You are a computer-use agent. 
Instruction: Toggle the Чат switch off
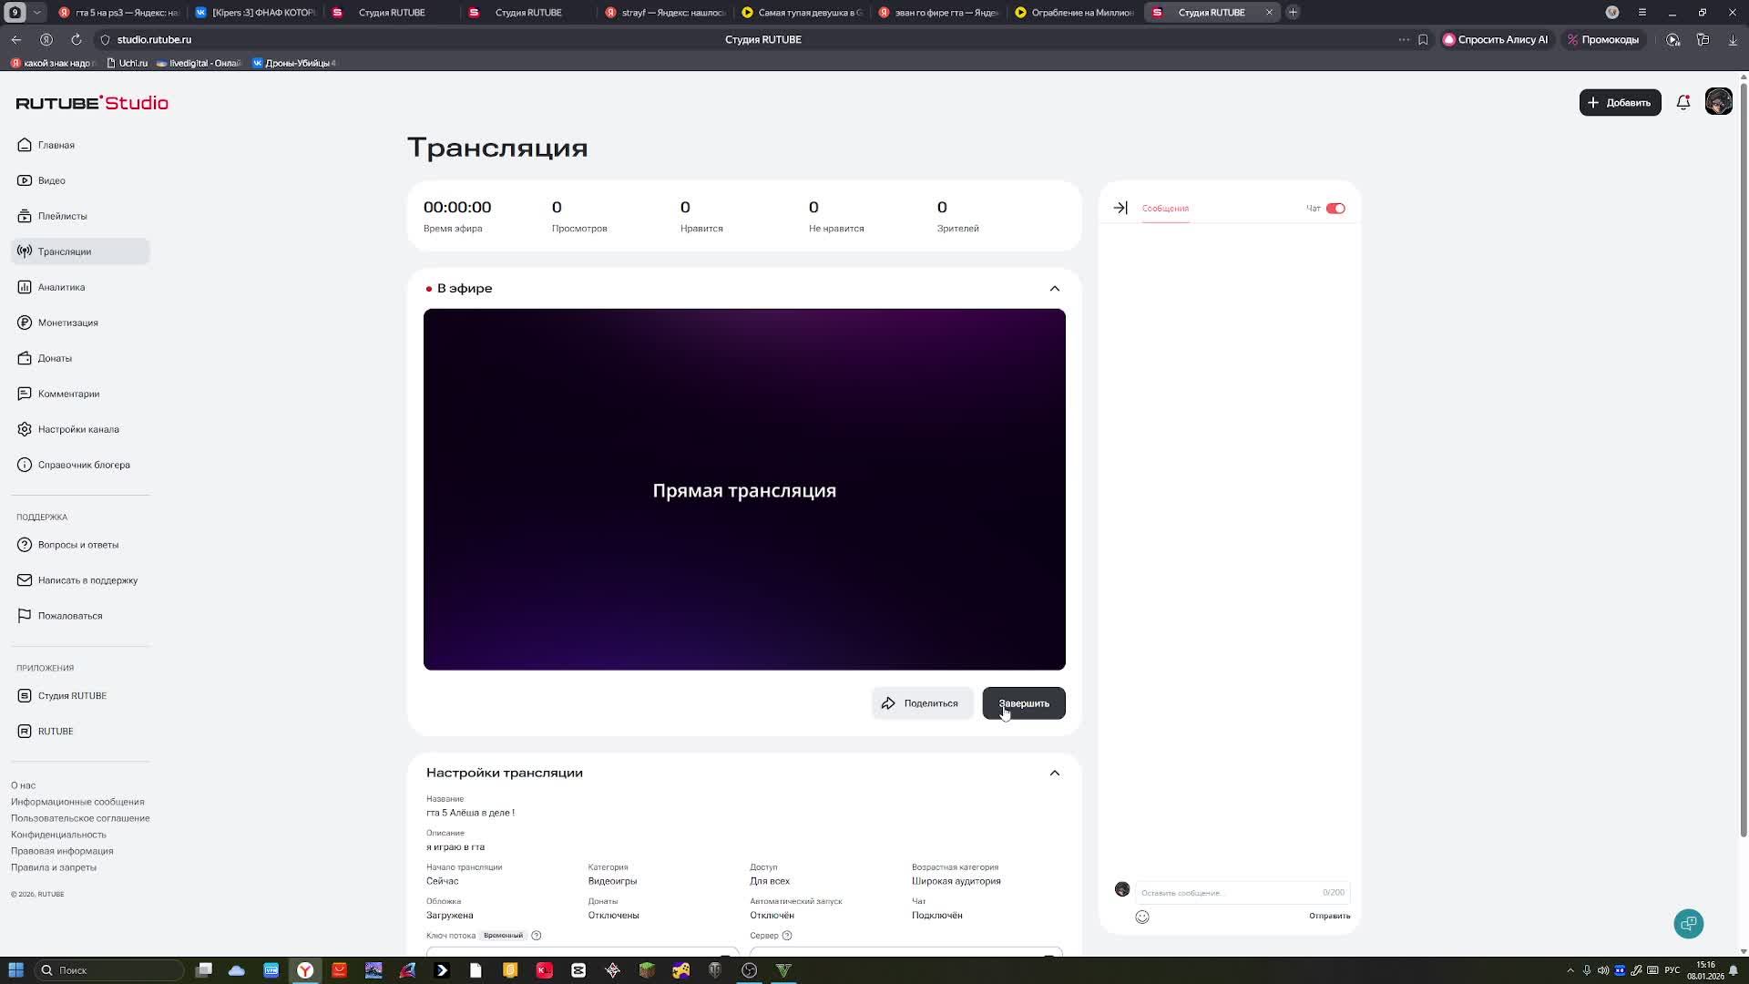pyautogui.click(x=1335, y=209)
